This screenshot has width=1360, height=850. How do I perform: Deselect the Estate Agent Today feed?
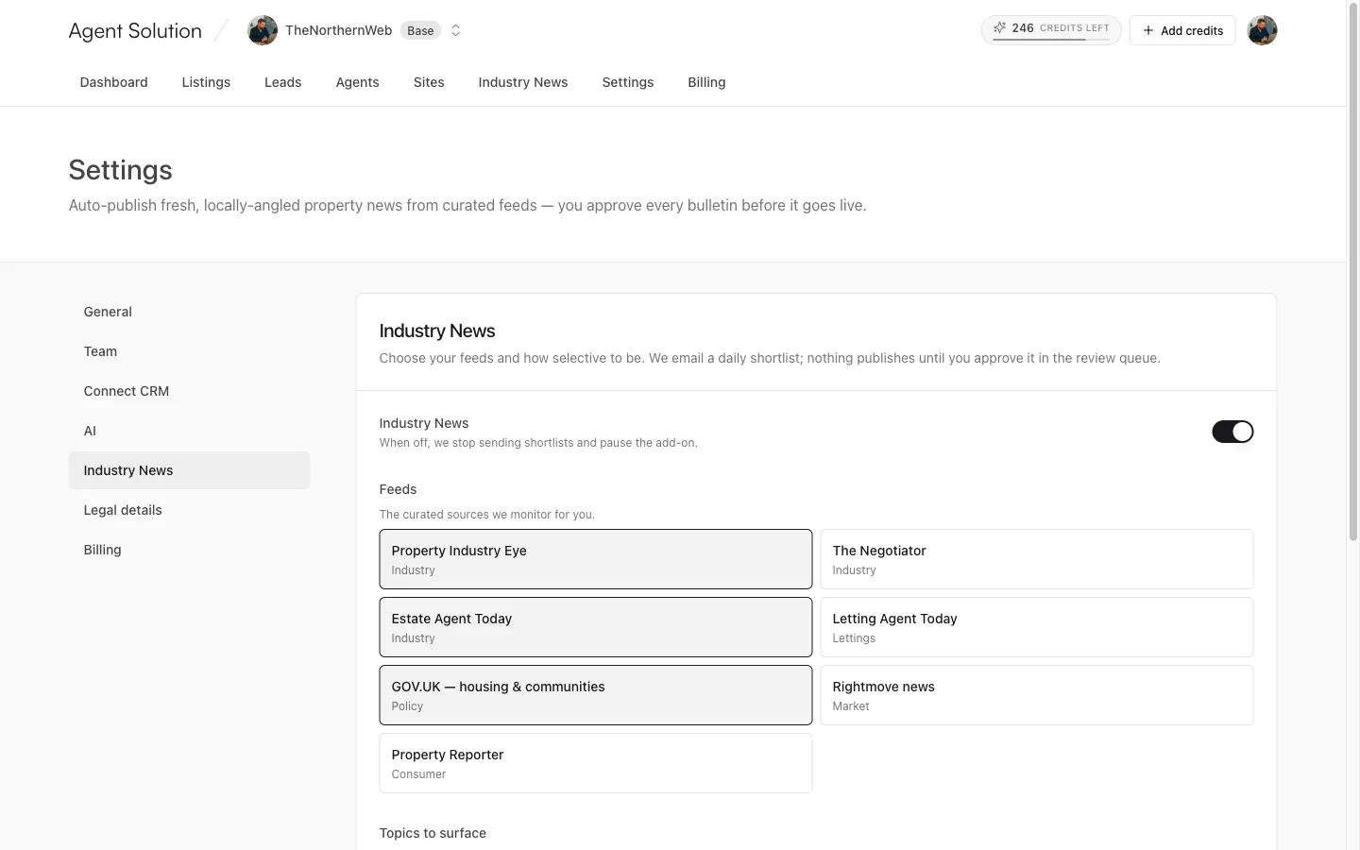tap(596, 627)
